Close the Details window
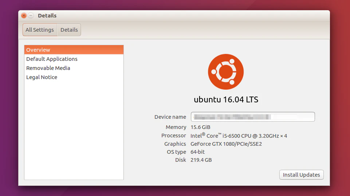Image resolution: width=350 pixels, height=196 pixels. pos(24,15)
